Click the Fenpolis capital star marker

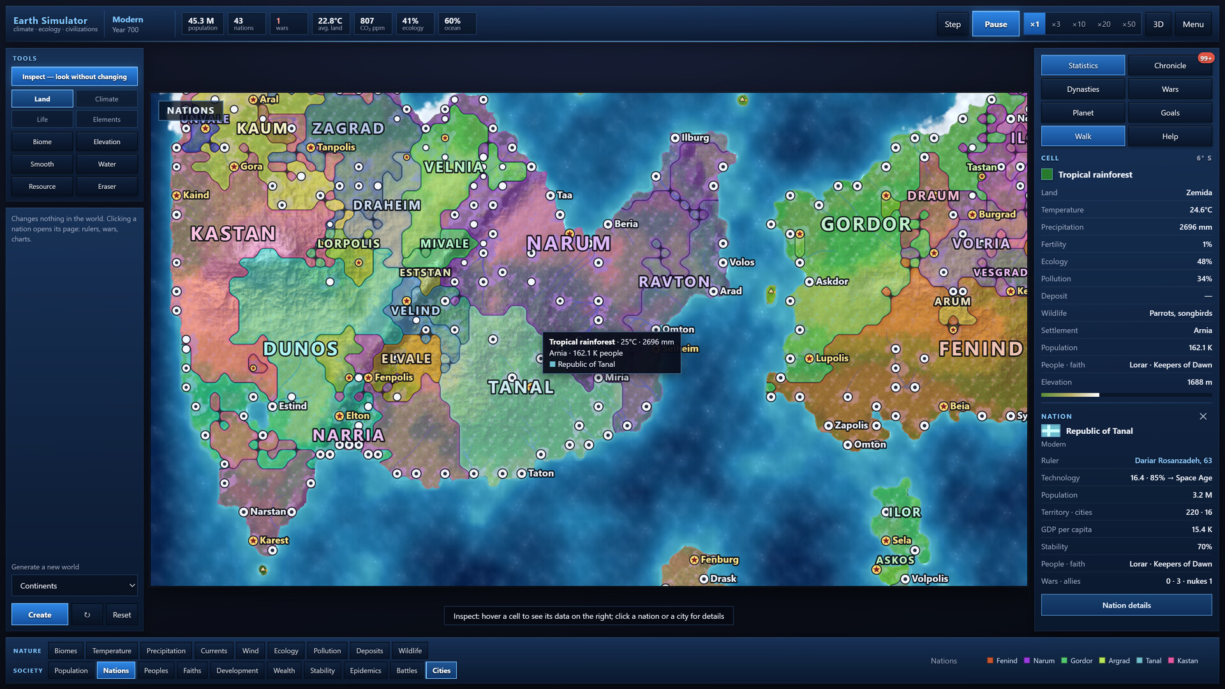tap(368, 378)
